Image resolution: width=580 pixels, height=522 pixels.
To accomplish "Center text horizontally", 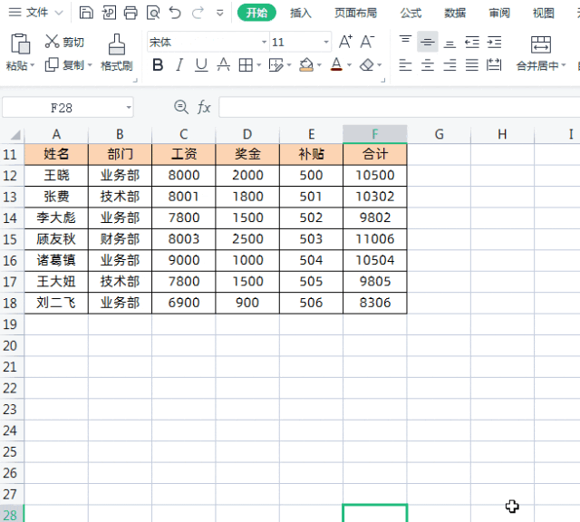I will pos(427,65).
